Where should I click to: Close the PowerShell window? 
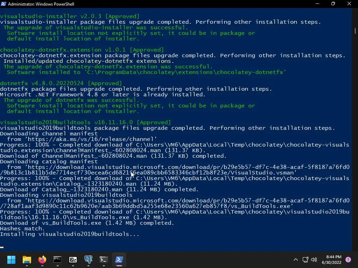tap(349, 3)
